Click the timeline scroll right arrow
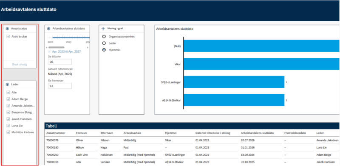The image size is (340, 166). [88, 47]
